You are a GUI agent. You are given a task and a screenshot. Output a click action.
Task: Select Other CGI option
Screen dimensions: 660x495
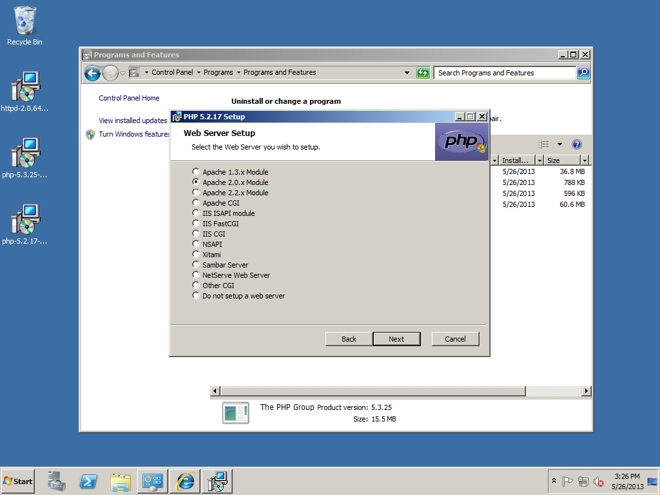click(196, 286)
